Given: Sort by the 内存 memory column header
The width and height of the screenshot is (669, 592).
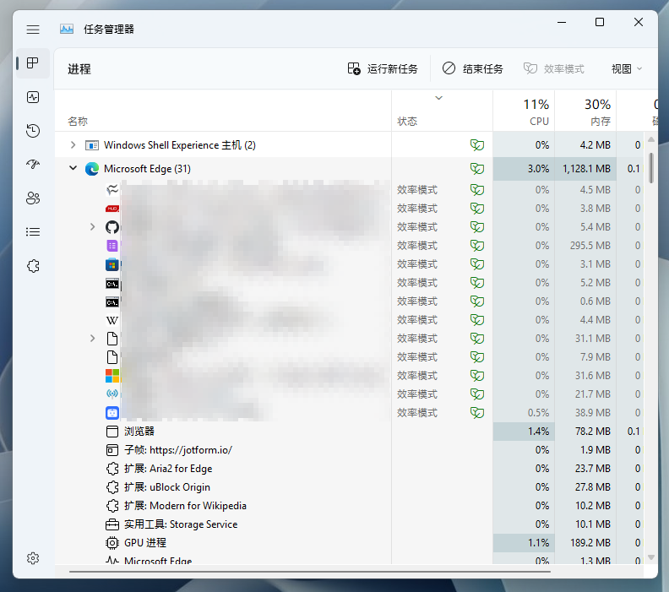Looking at the screenshot, I should coord(585,111).
